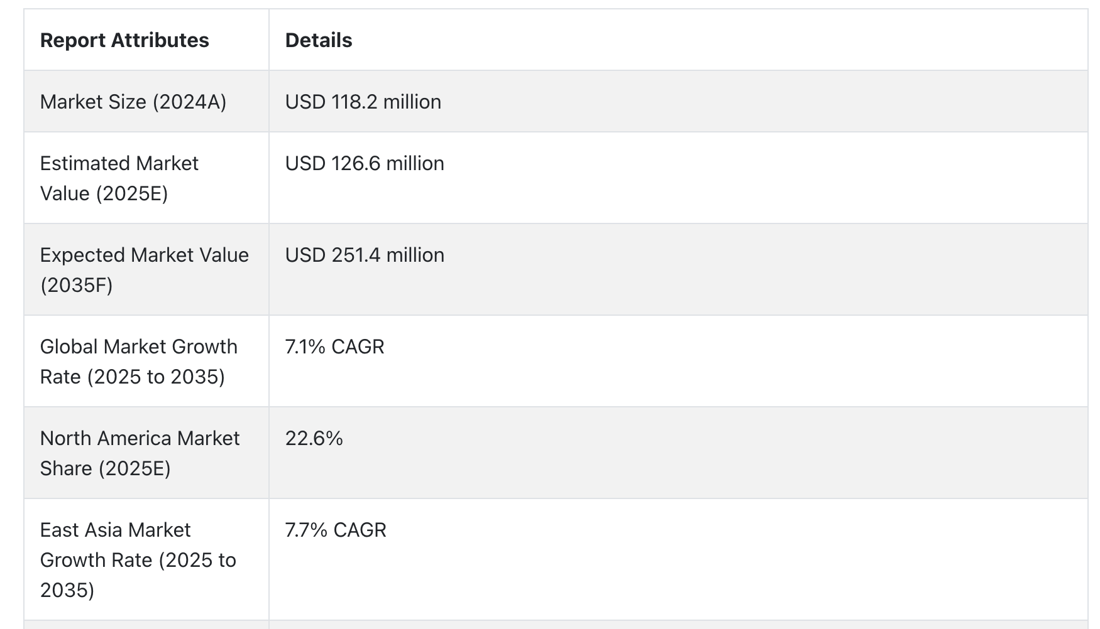Select North America Market Share label

click(x=140, y=453)
